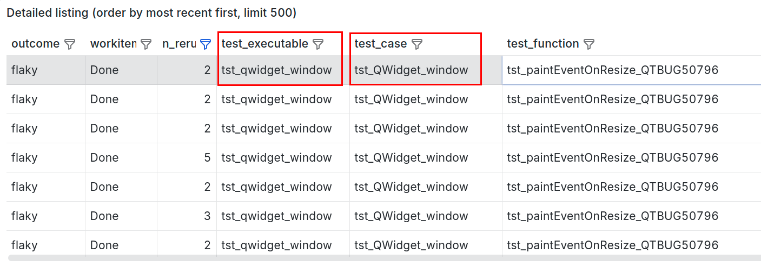Viewport: 761px width, 266px height.
Task: Open the outcome column filter
Action: coord(70,44)
